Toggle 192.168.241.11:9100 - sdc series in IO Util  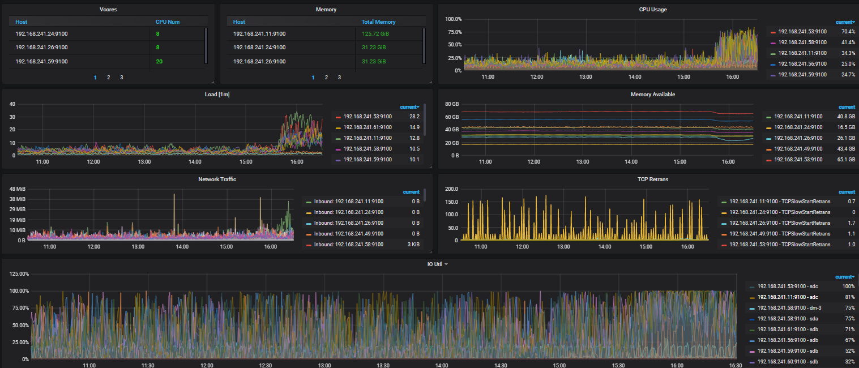click(x=787, y=297)
